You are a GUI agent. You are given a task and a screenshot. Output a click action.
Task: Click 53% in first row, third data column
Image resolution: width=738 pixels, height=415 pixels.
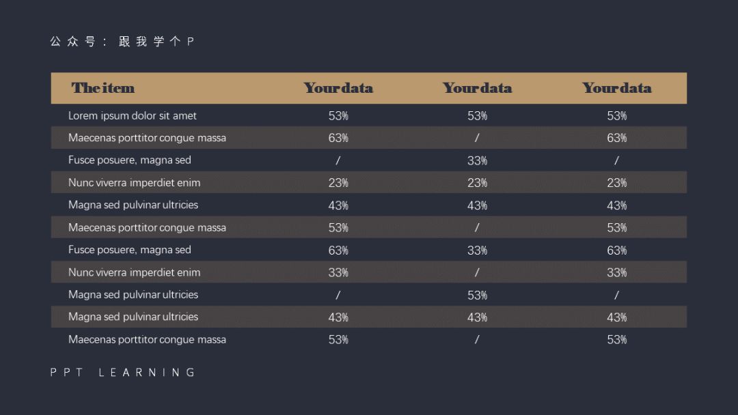pyautogui.click(x=616, y=116)
